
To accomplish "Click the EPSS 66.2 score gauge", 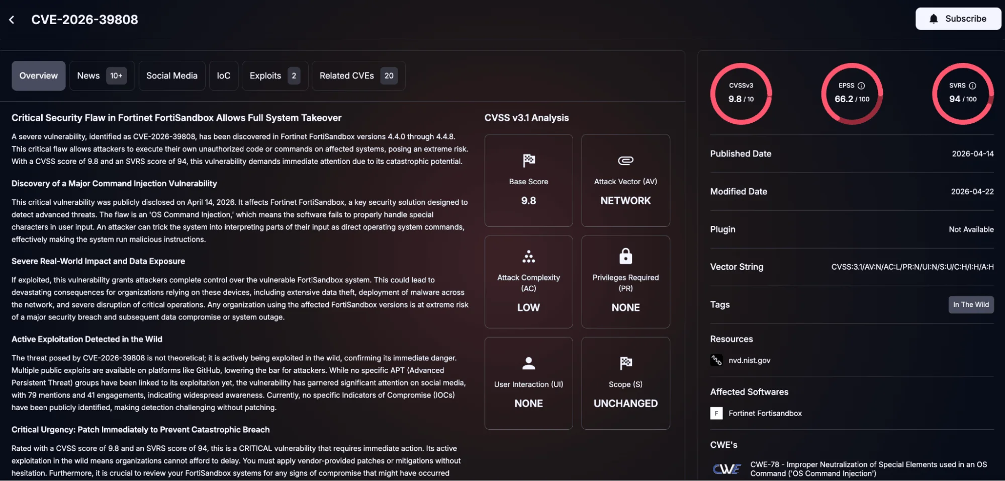I will pos(852,94).
